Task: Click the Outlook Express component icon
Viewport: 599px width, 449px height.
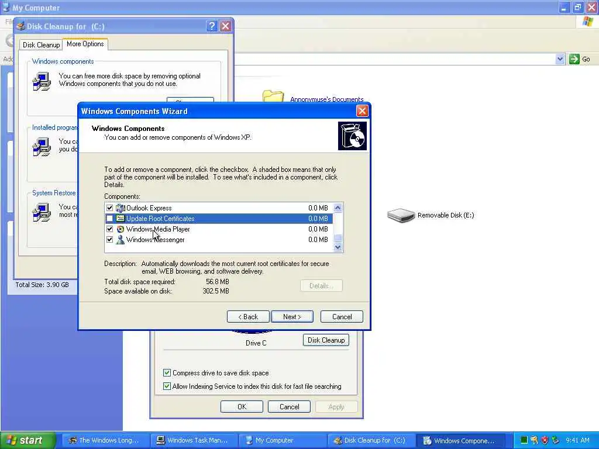Action: 121,208
